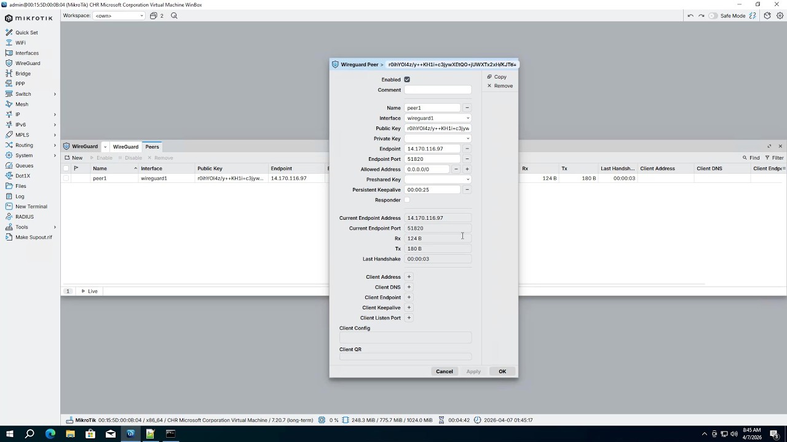The height and width of the screenshot is (442, 787).
Task: Expand the Switch submenu
Action: pos(31,94)
